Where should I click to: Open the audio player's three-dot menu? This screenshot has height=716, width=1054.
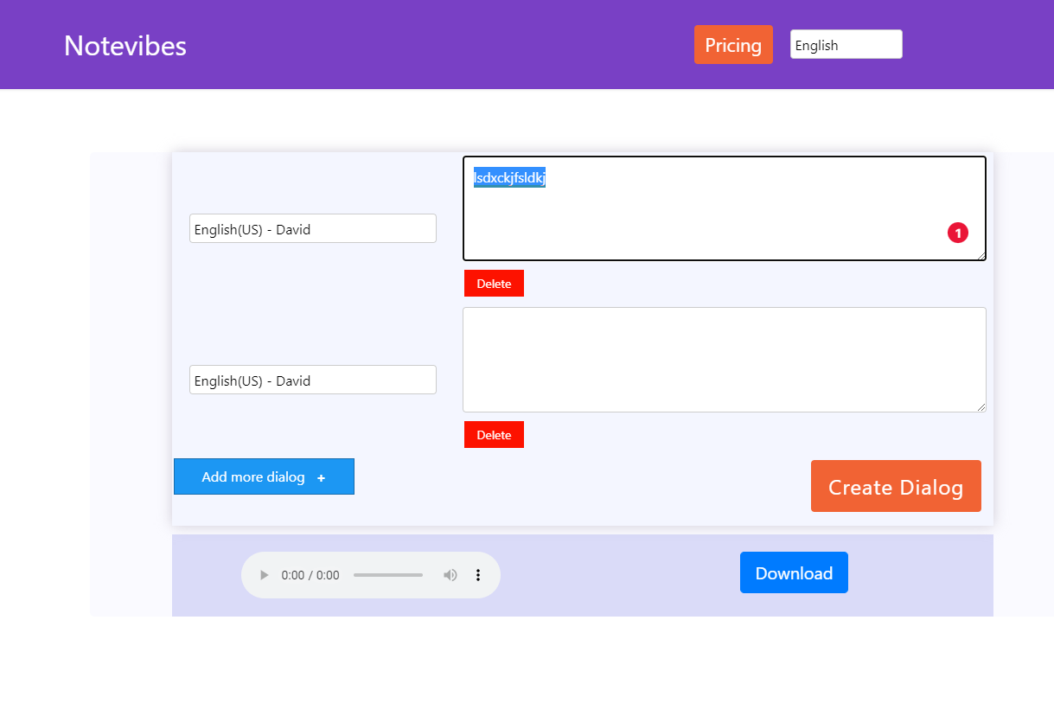tap(478, 574)
